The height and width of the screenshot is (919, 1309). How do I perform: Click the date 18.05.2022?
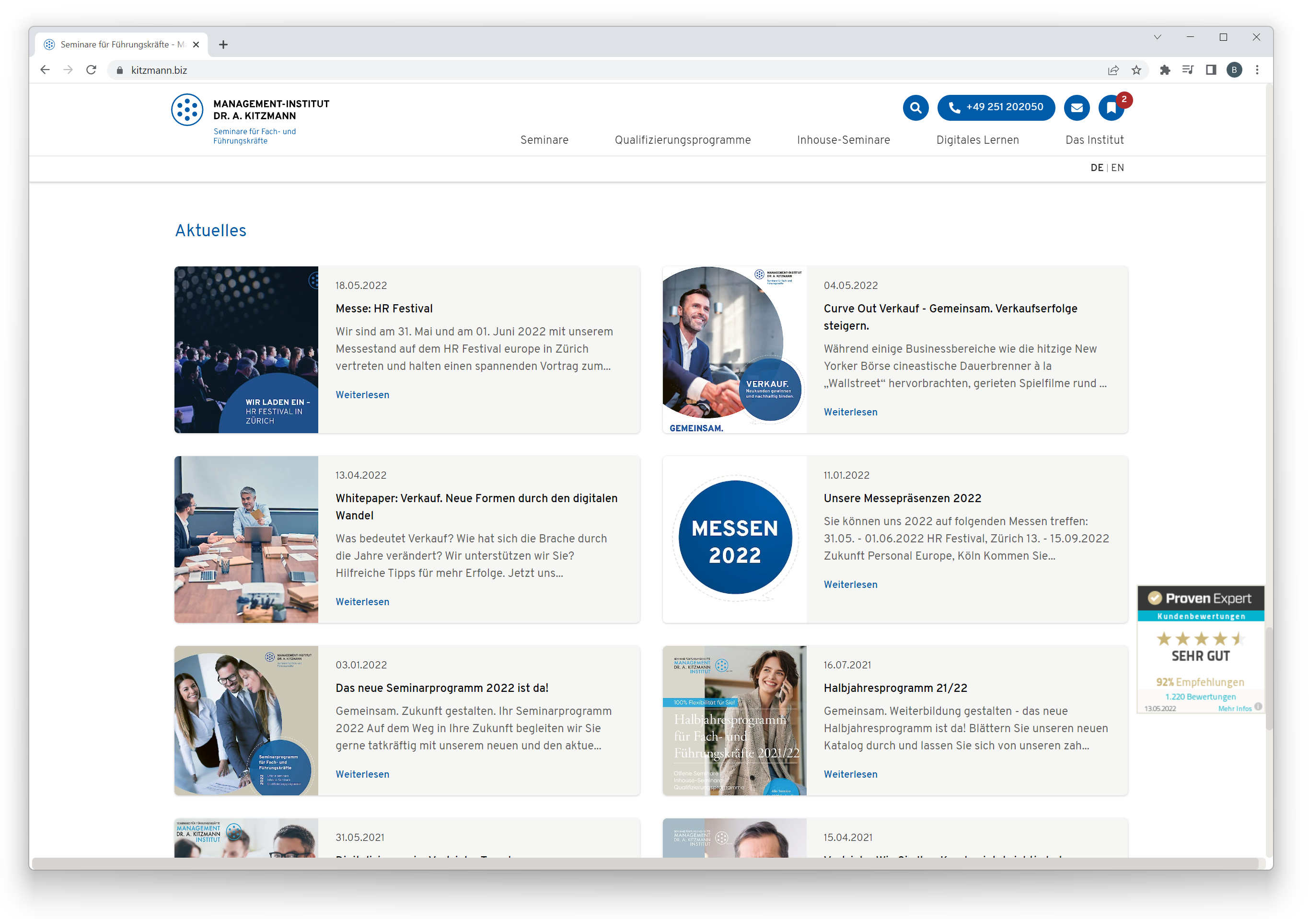click(361, 286)
